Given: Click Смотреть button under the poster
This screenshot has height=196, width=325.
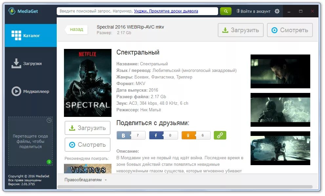Looking at the screenshot, I should click(x=88, y=145).
